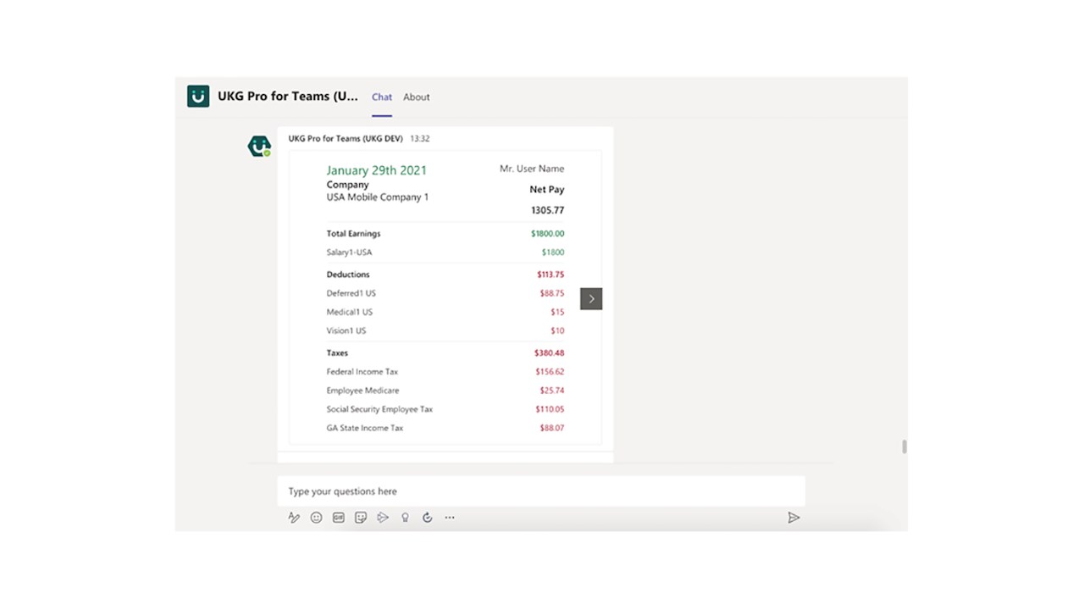This screenshot has height=610, width=1084.
Task: Click the Employee Medicare label
Action: [x=362, y=391]
